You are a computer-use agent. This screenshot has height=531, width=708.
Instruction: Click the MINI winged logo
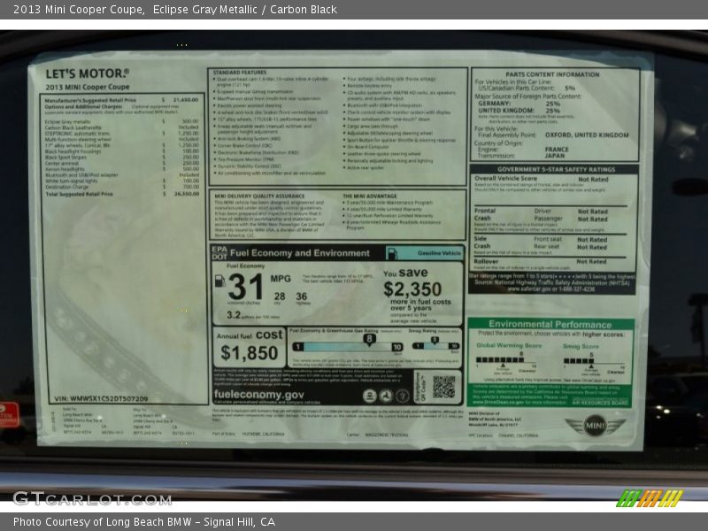[596, 426]
